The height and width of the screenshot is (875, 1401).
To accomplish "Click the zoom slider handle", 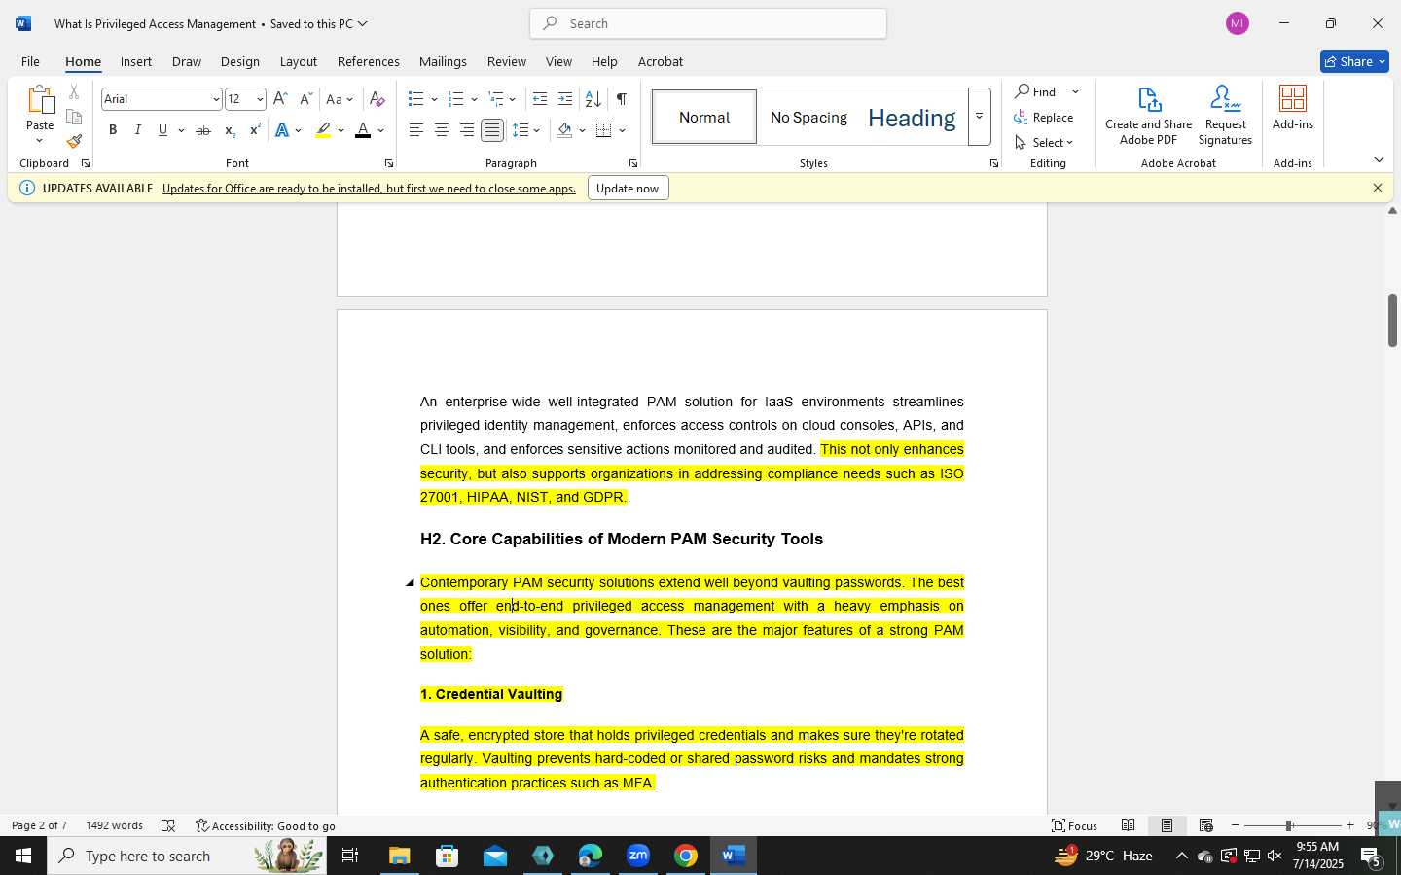I will click(x=1288, y=825).
